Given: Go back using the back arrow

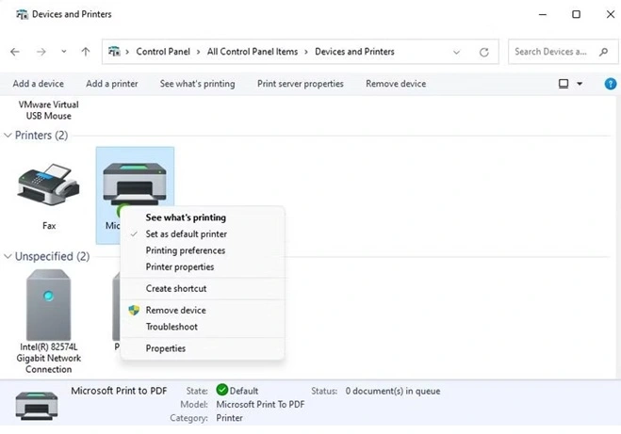Looking at the screenshot, I should point(15,52).
